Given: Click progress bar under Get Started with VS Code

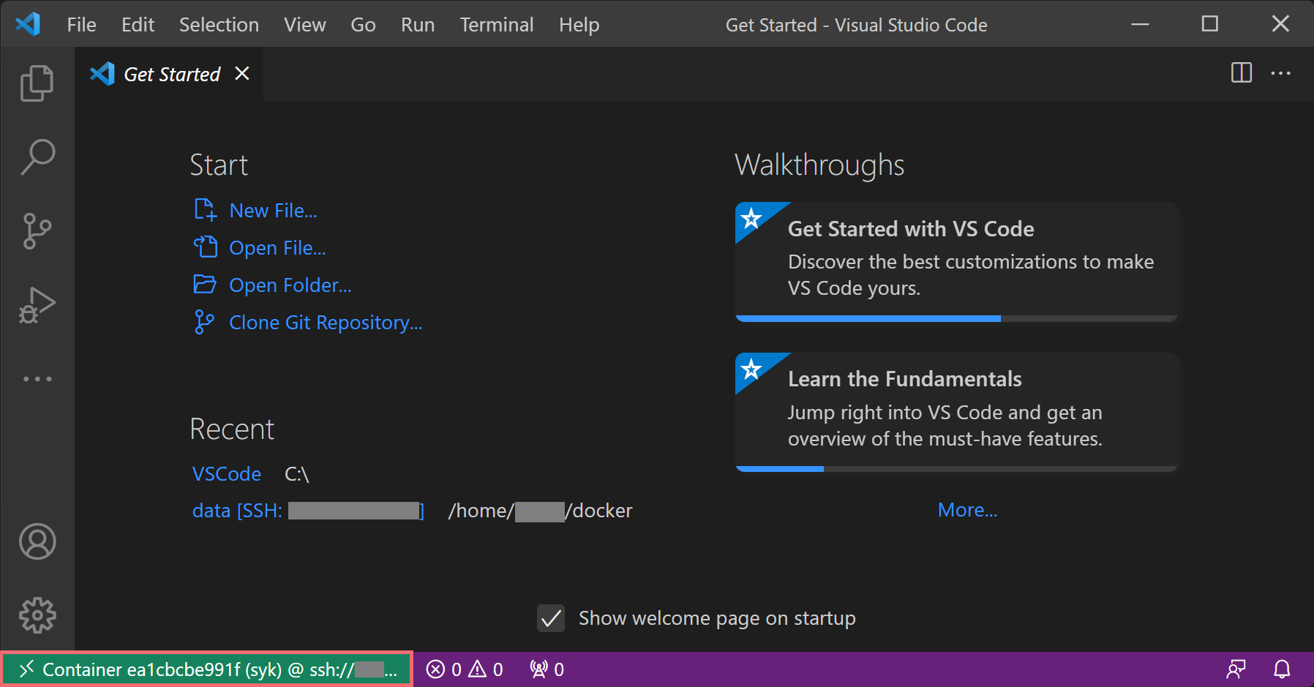Looking at the screenshot, I should coord(956,319).
